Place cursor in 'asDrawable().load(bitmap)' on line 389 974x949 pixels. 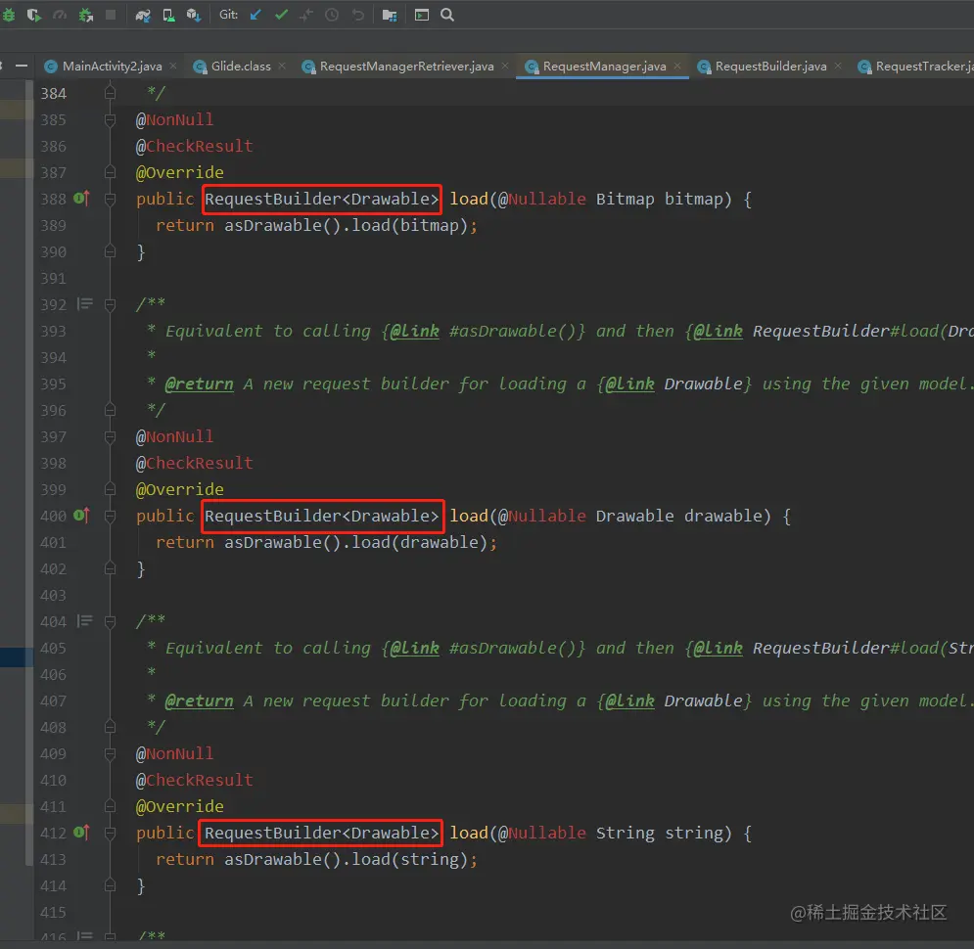(346, 225)
